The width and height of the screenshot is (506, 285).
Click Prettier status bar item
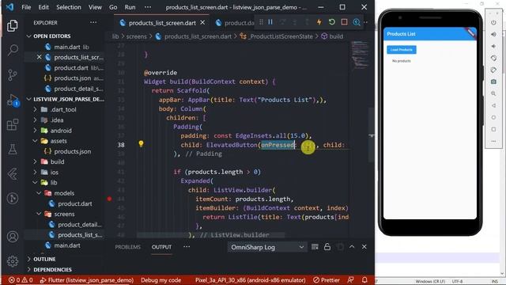click(x=327, y=280)
